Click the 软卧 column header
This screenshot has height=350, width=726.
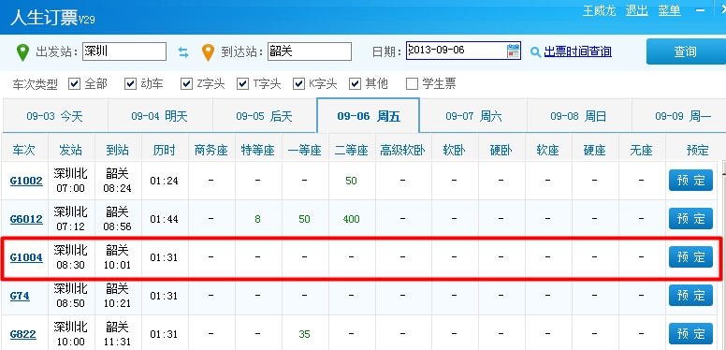(455, 150)
